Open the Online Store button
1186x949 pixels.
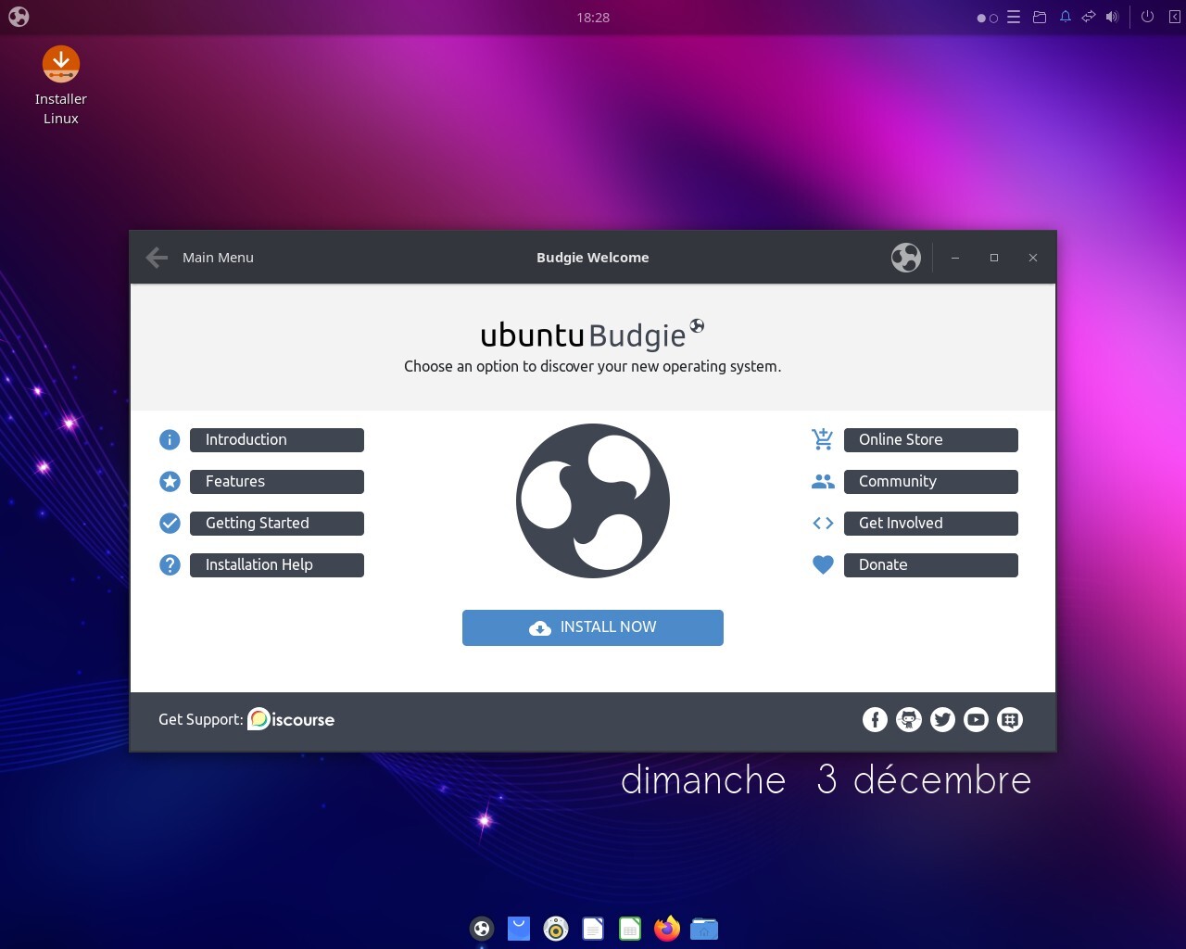pyautogui.click(x=931, y=440)
